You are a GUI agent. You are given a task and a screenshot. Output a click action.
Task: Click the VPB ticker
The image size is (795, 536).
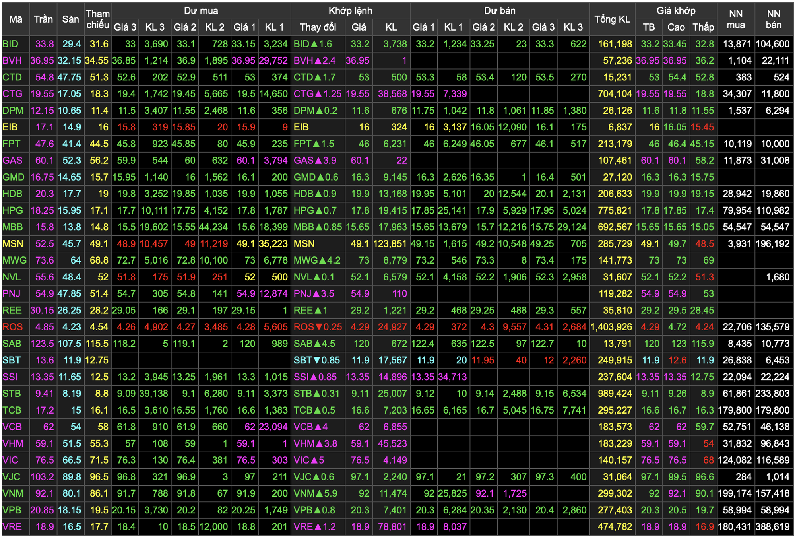tap(12, 510)
